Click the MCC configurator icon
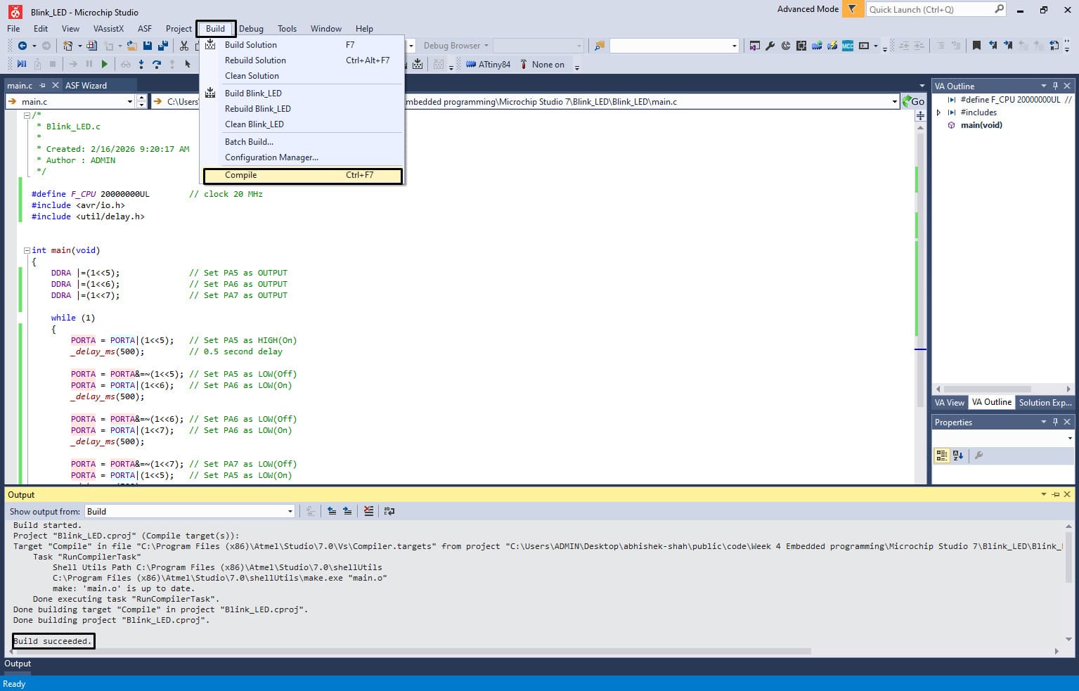This screenshot has height=691, width=1079. [x=848, y=46]
